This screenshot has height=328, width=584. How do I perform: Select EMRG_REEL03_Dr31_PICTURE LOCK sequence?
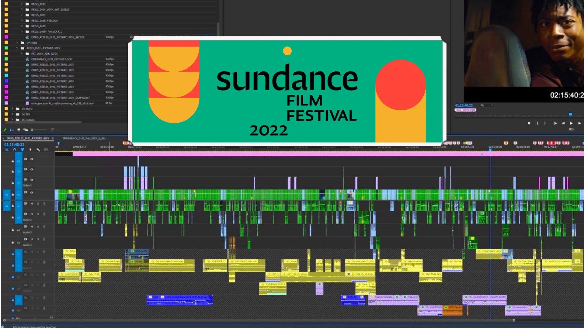click(x=53, y=76)
